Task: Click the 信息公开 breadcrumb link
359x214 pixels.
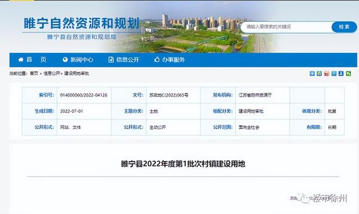Action: [52, 73]
